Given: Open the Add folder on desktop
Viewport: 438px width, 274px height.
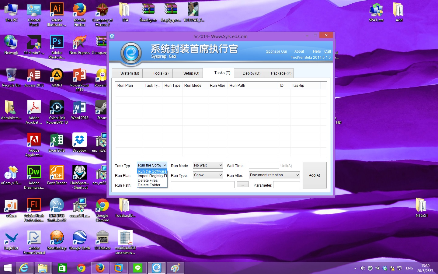Looking at the screenshot, I should pos(399,13).
